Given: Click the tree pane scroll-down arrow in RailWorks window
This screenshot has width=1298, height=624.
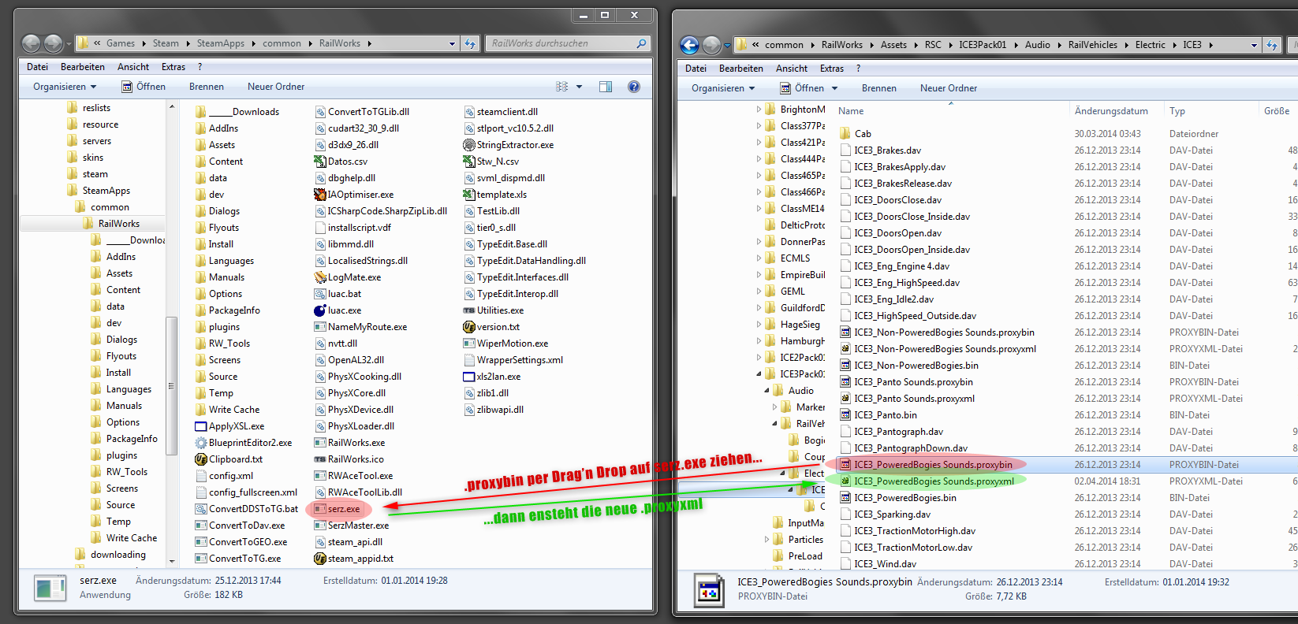Looking at the screenshot, I should click(x=172, y=562).
